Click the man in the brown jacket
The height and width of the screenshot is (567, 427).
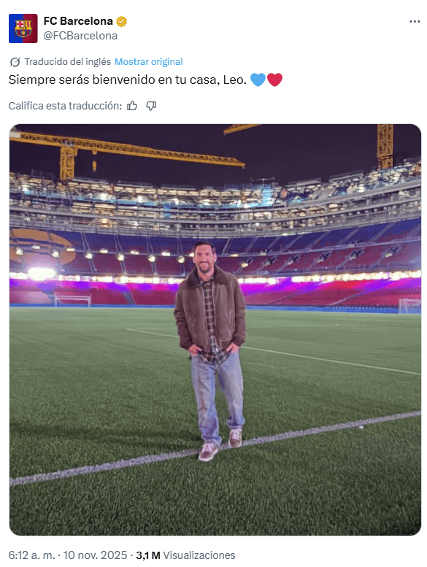click(x=210, y=351)
